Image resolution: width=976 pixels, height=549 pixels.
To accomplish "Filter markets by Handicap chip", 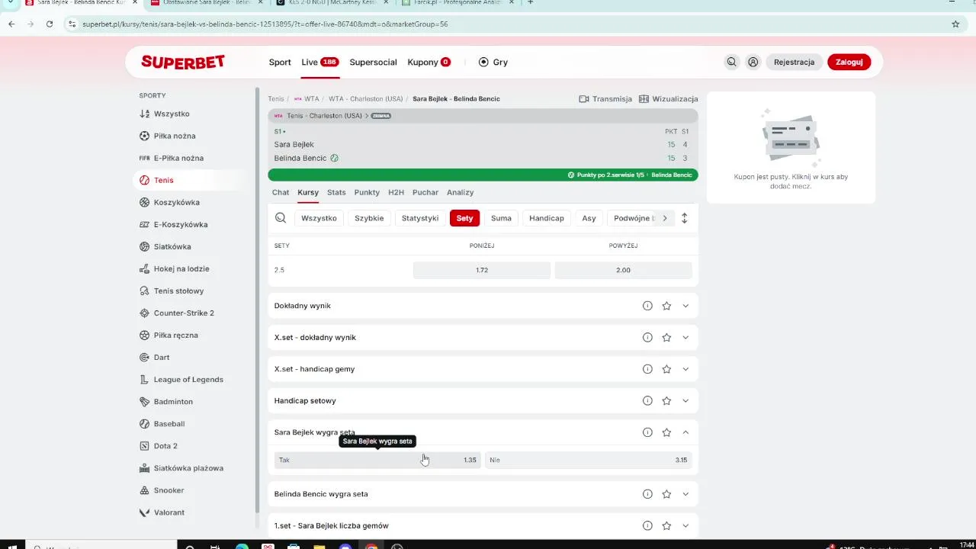I will tap(547, 218).
